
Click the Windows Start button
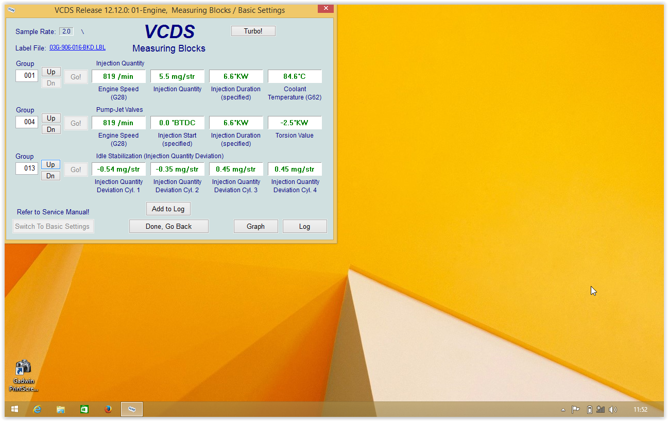14,409
